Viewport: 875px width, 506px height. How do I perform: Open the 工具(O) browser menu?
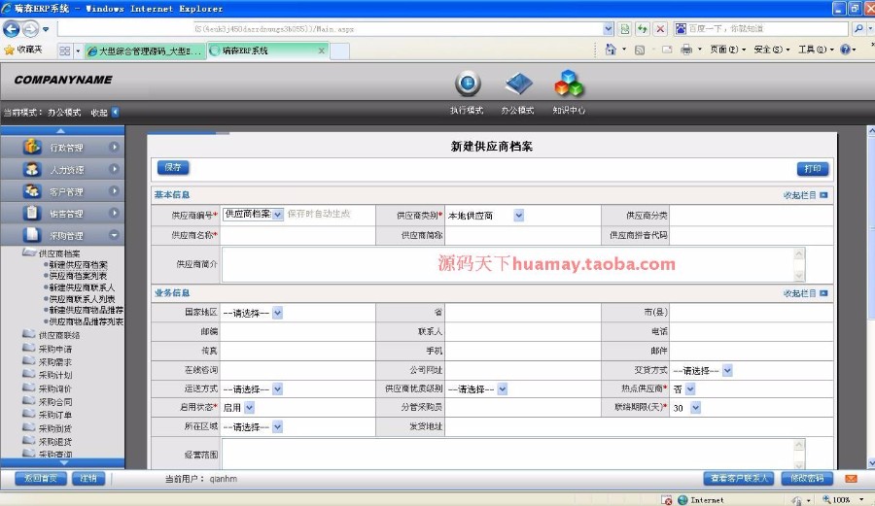pyautogui.click(x=816, y=50)
